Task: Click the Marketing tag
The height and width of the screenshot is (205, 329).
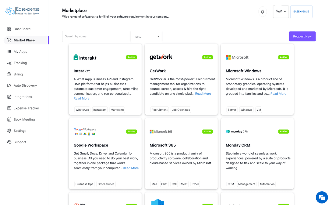Action: [x=117, y=110]
